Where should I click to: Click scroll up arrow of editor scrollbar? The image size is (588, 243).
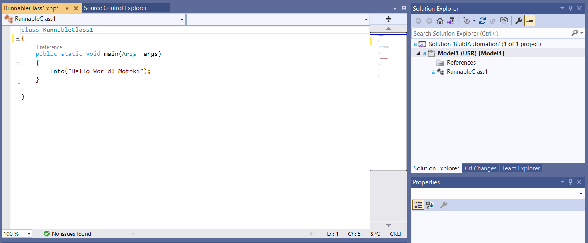388,28
